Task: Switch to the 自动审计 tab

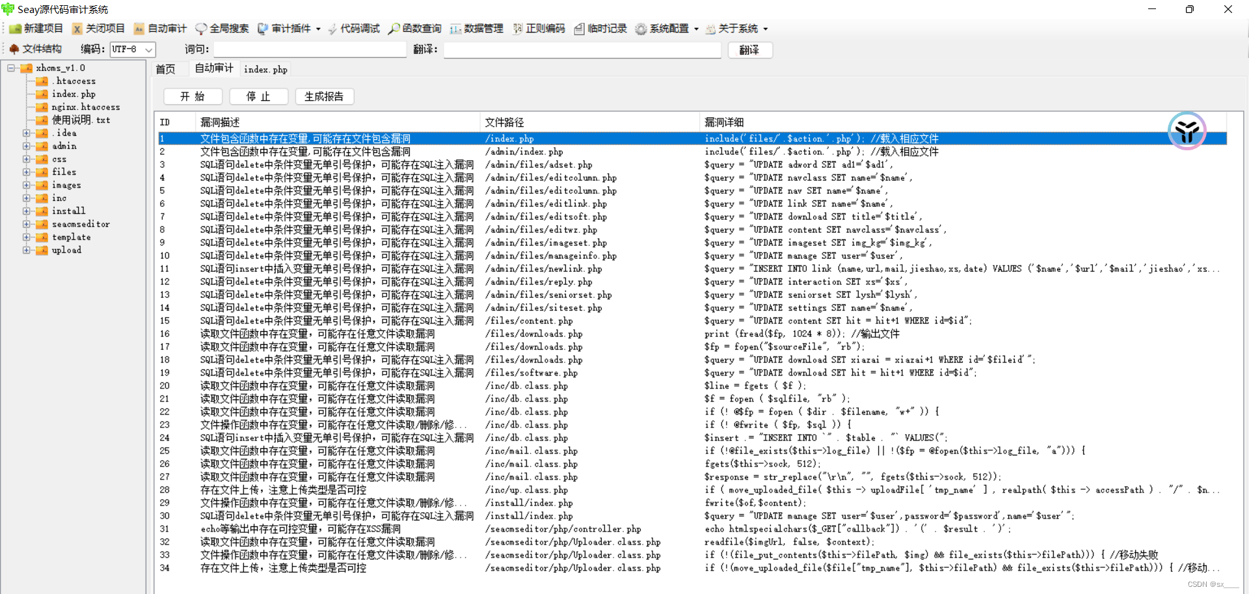Action: point(214,68)
